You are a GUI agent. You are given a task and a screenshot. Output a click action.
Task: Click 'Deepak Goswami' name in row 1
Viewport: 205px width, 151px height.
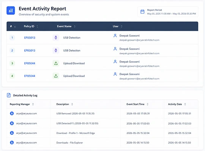click(x=129, y=35)
